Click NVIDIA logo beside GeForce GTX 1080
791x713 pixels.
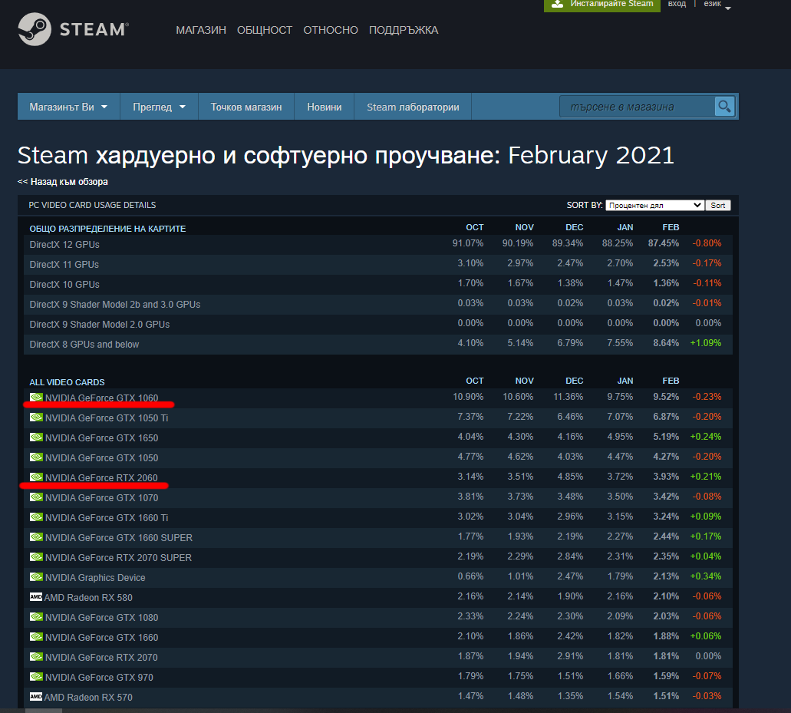click(x=36, y=616)
